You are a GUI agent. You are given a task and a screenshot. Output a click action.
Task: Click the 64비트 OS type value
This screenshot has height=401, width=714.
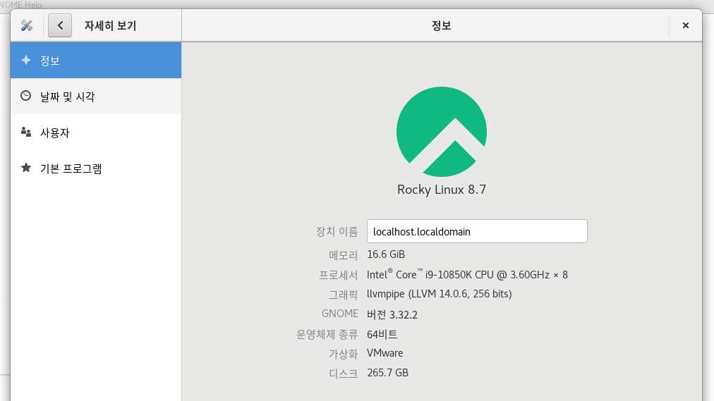click(x=382, y=335)
